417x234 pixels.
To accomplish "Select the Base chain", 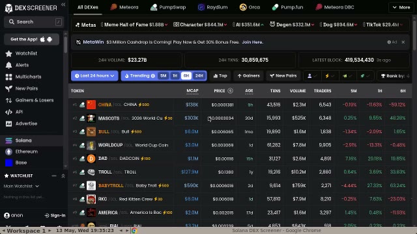I will [32, 162].
